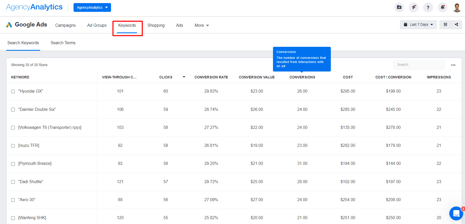Screen dimensions: 465x224
Task: Click into the table Search field
Action: click(419, 65)
